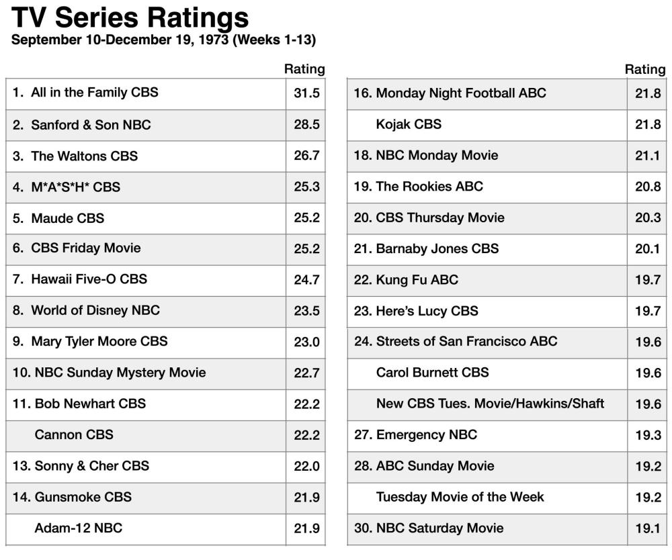Select the Sanford & Son NBC entry
Viewport: 672px width, 560px height.
[x=91, y=124]
